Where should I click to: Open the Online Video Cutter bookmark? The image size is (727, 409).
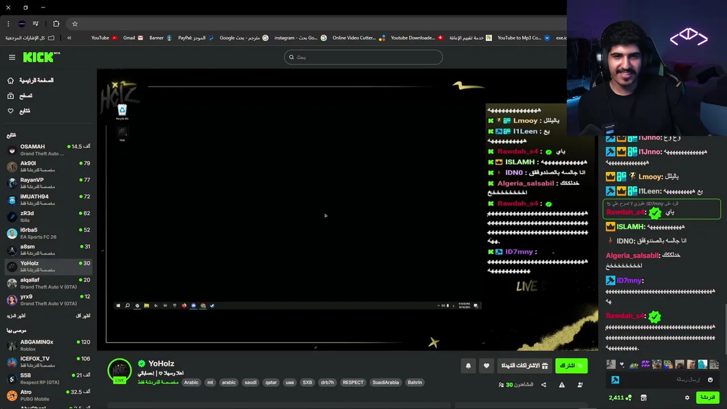pos(358,38)
